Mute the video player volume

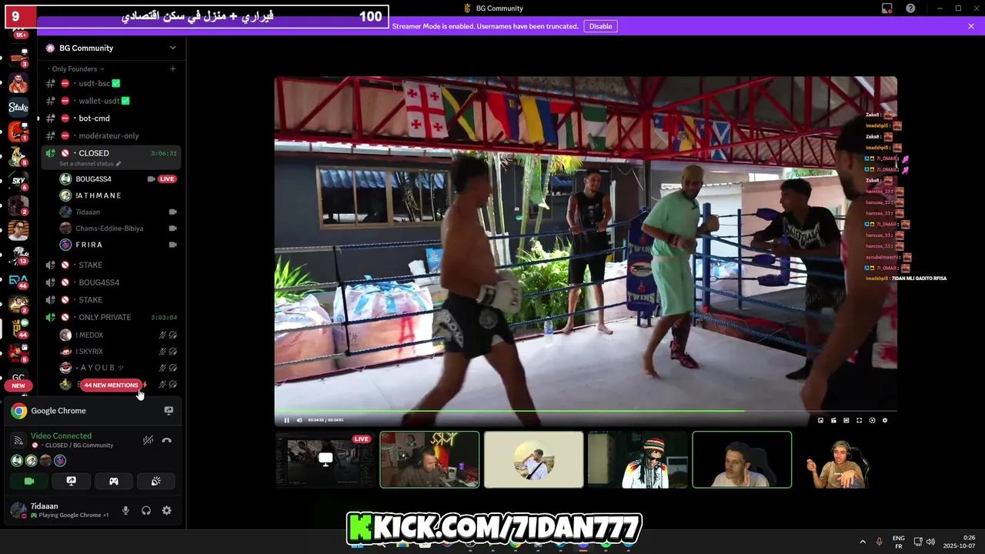click(x=299, y=420)
